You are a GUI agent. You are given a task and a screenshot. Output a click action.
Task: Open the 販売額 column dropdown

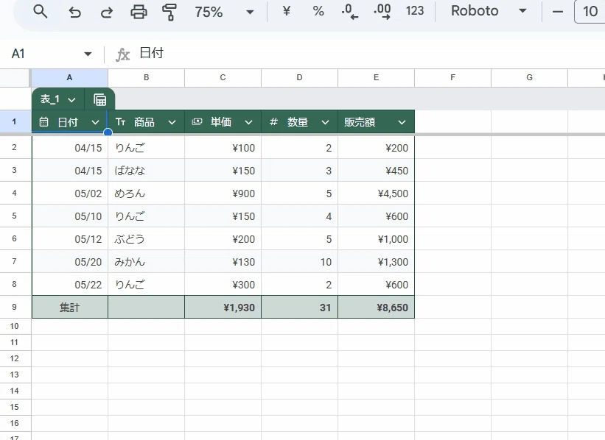click(x=402, y=123)
